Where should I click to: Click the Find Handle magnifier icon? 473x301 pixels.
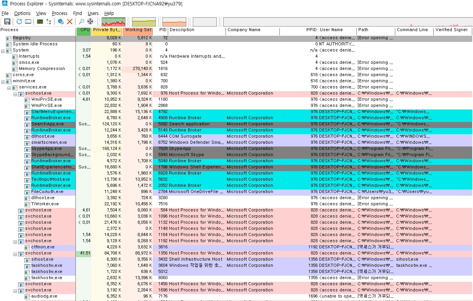82,22
